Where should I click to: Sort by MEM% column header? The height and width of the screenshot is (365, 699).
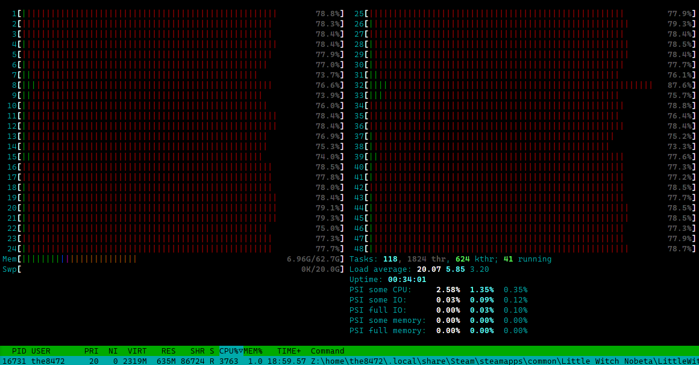(252, 351)
